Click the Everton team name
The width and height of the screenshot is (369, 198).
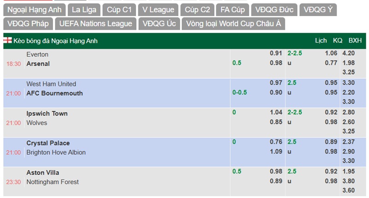click(x=37, y=54)
